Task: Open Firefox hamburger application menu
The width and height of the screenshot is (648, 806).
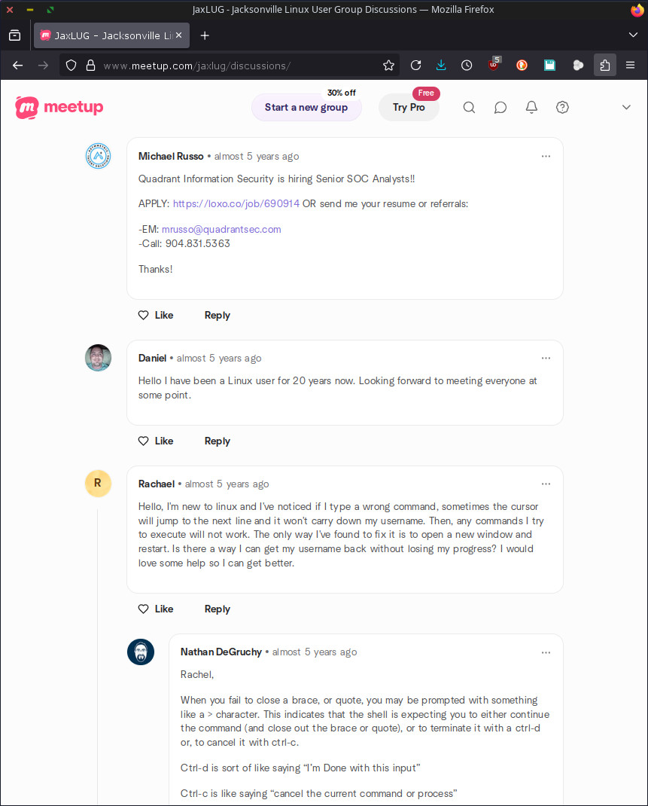Action: [631, 66]
